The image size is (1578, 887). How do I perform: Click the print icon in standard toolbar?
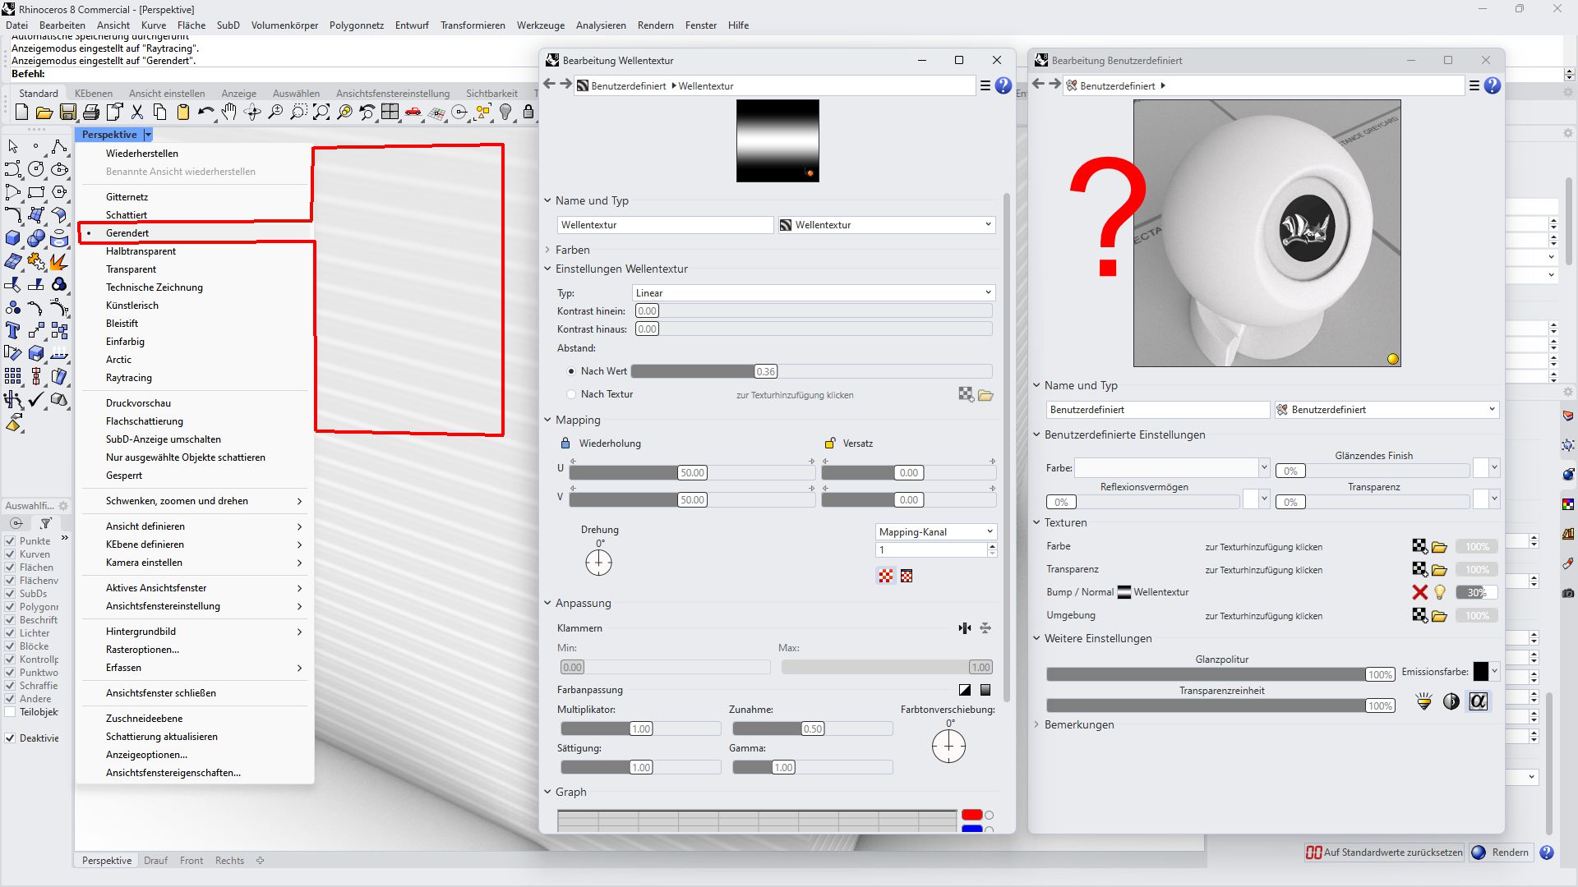pyautogui.click(x=91, y=113)
